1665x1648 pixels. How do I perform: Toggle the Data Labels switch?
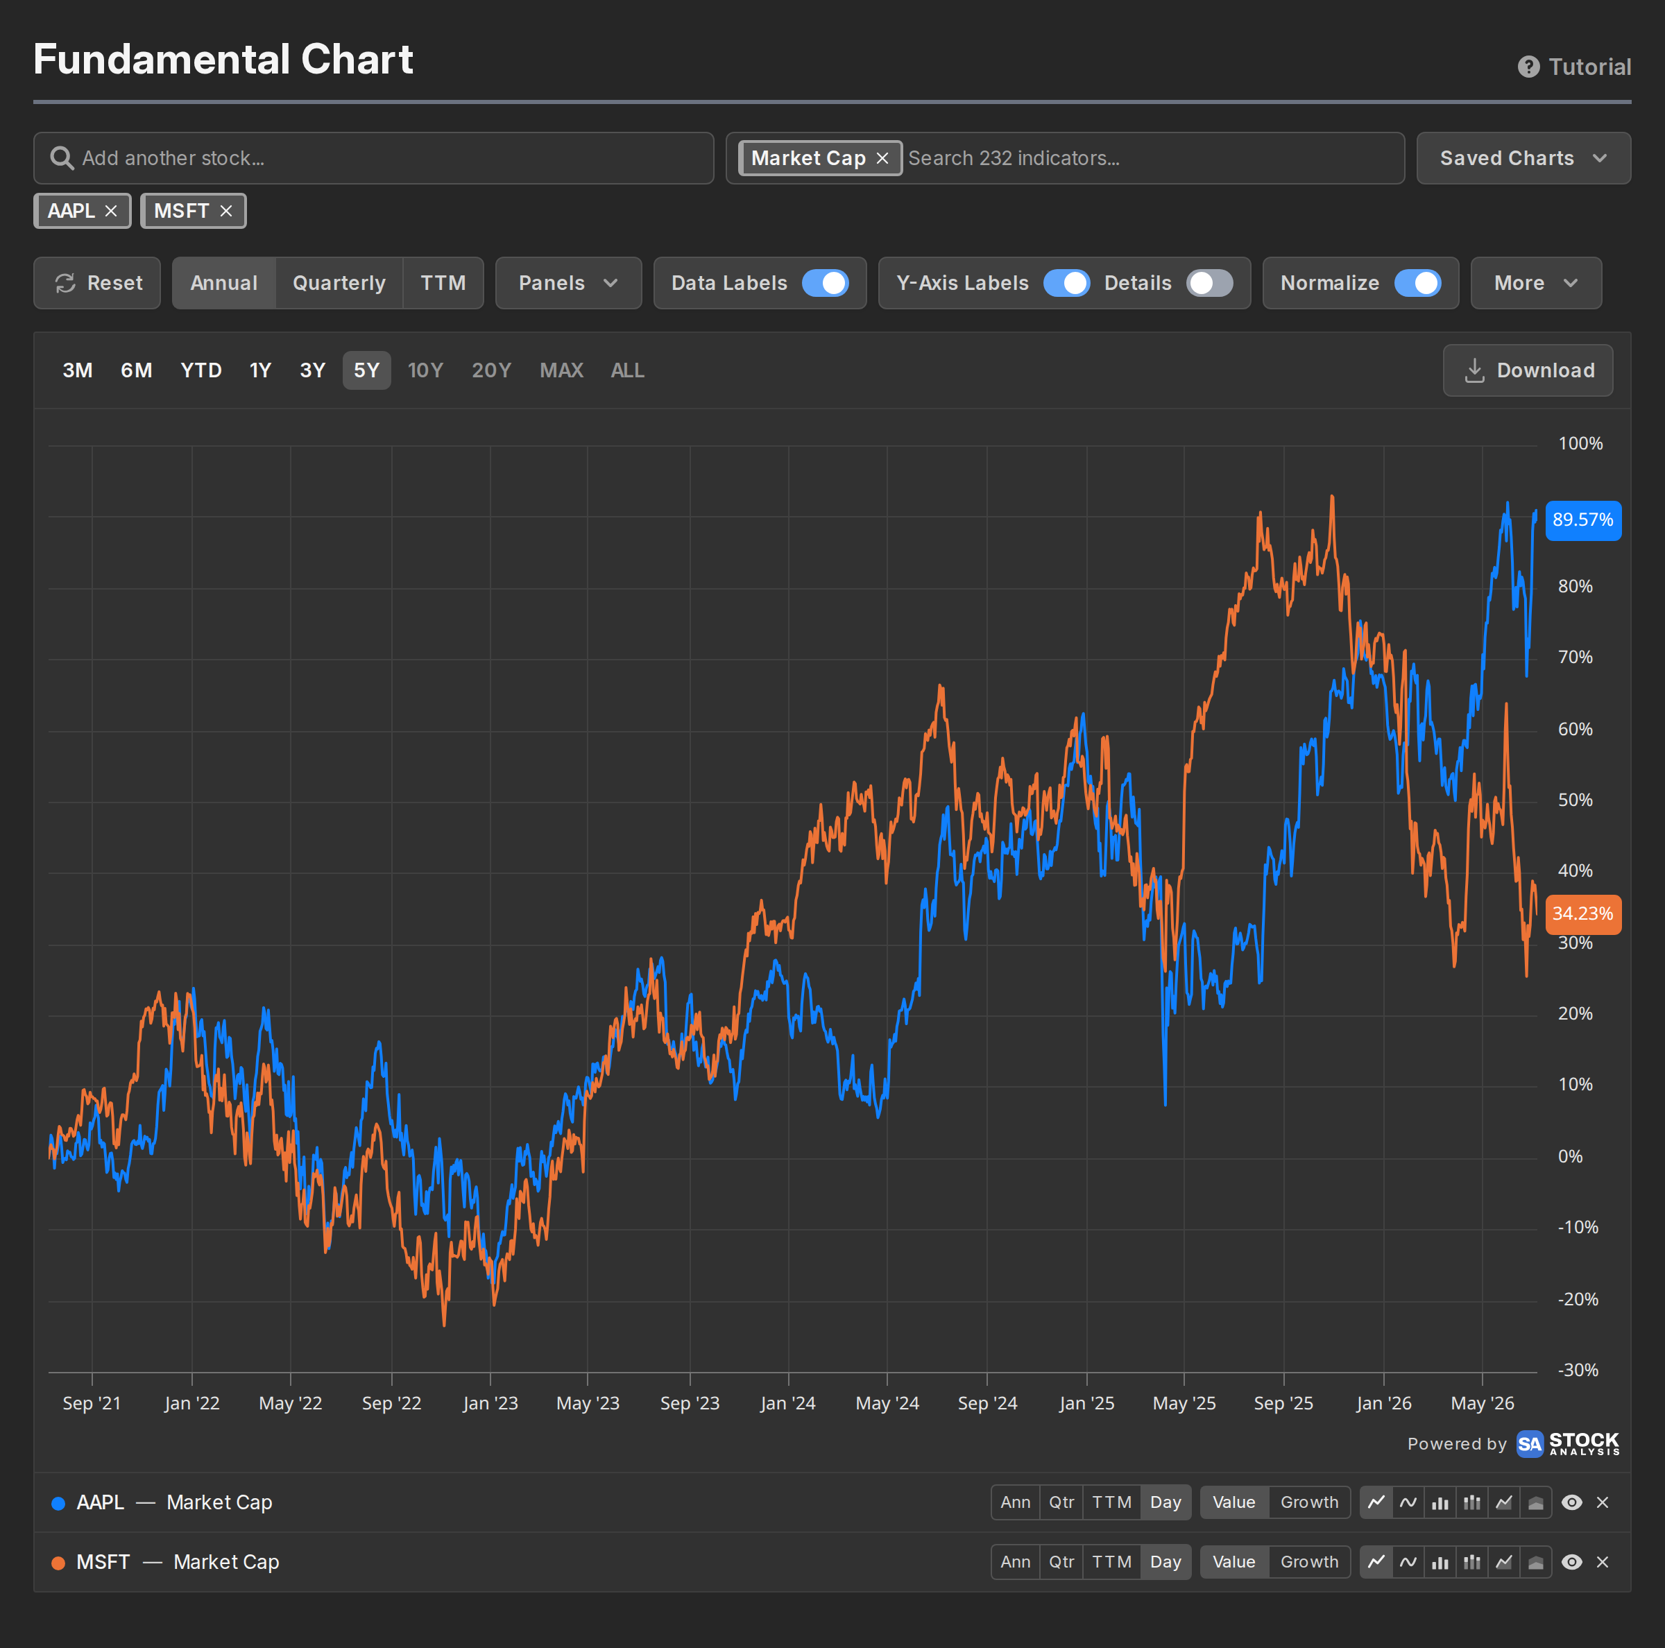825,284
